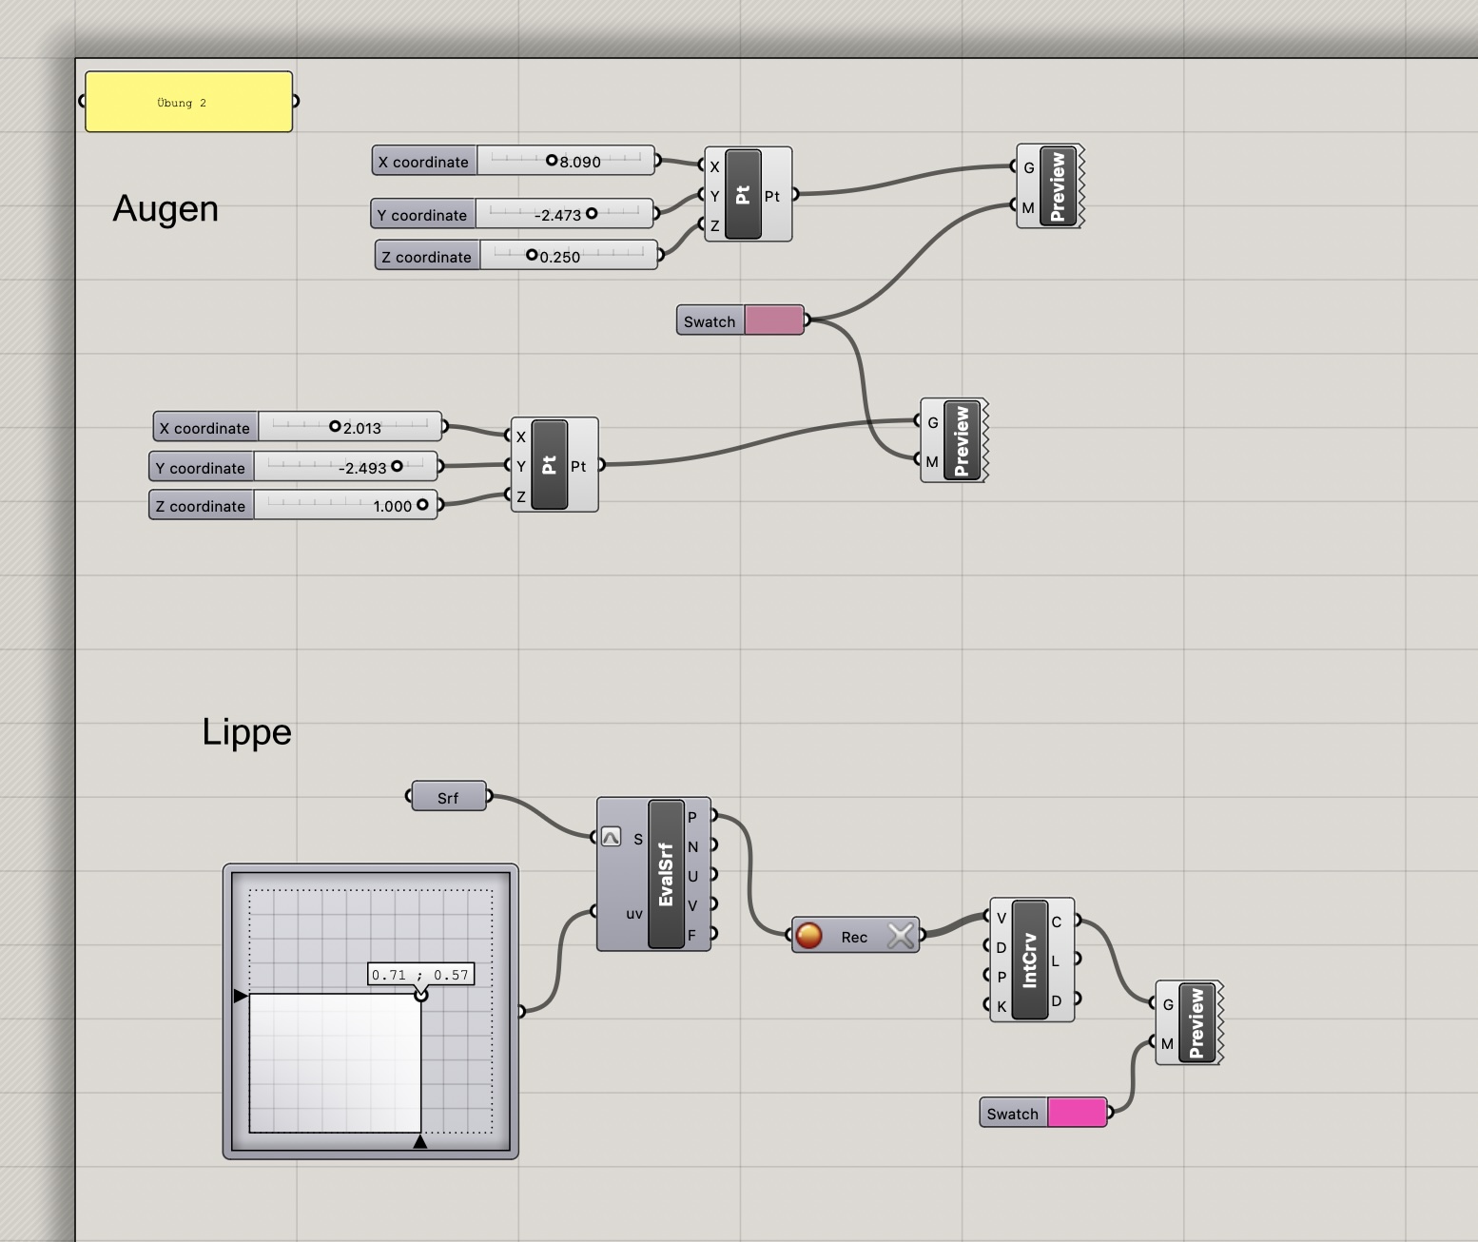Click the reparameterize icon on EvalSrf S input
Viewport: 1478px width, 1242px height.
612,837
